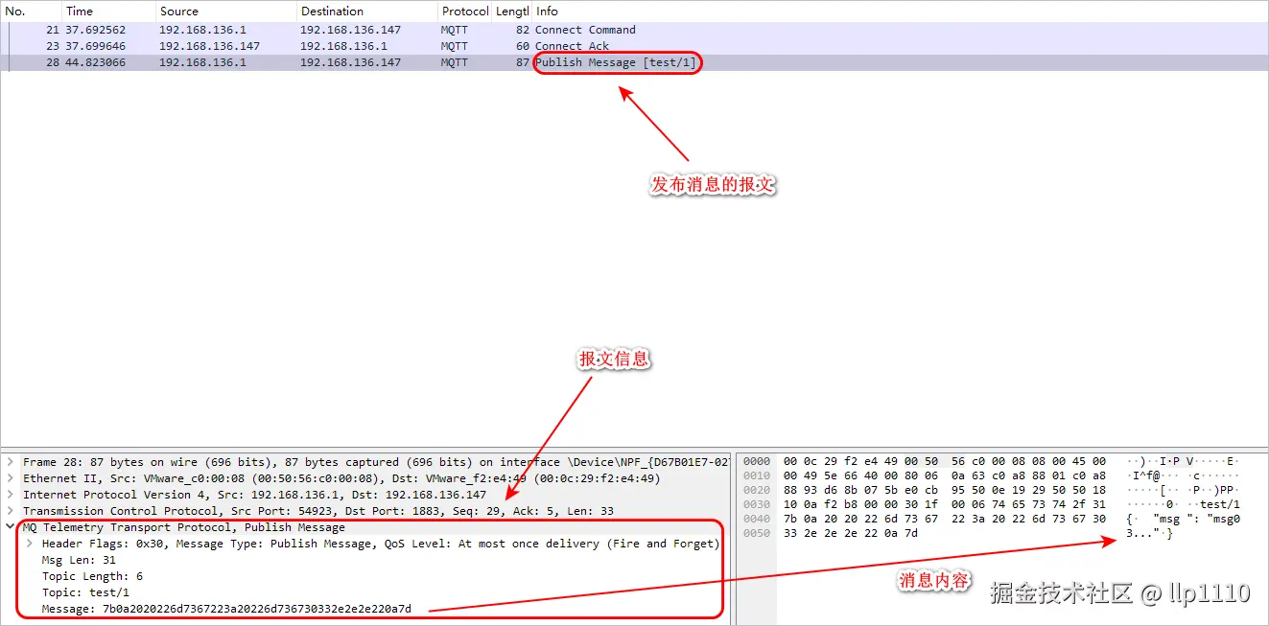
Task: Select packet 23 Connect Ack row
Action: 634,46
